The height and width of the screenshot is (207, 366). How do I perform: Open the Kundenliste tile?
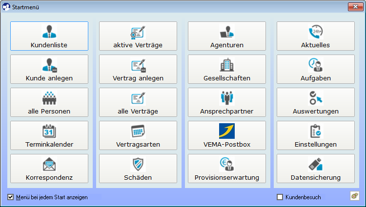point(49,36)
